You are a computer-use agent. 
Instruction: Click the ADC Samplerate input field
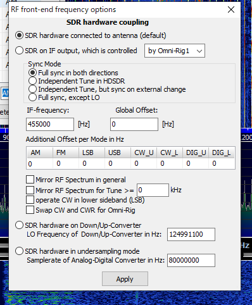[191, 260]
